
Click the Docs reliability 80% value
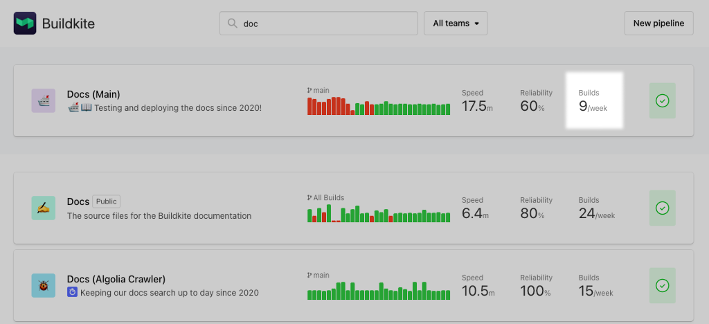(x=532, y=213)
